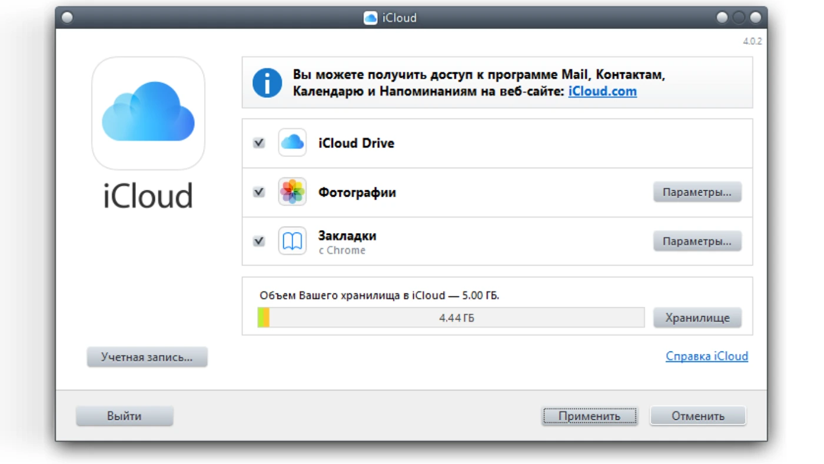Click the left round title bar button
Image resolution: width=824 pixels, height=464 pixels.
(x=67, y=18)
